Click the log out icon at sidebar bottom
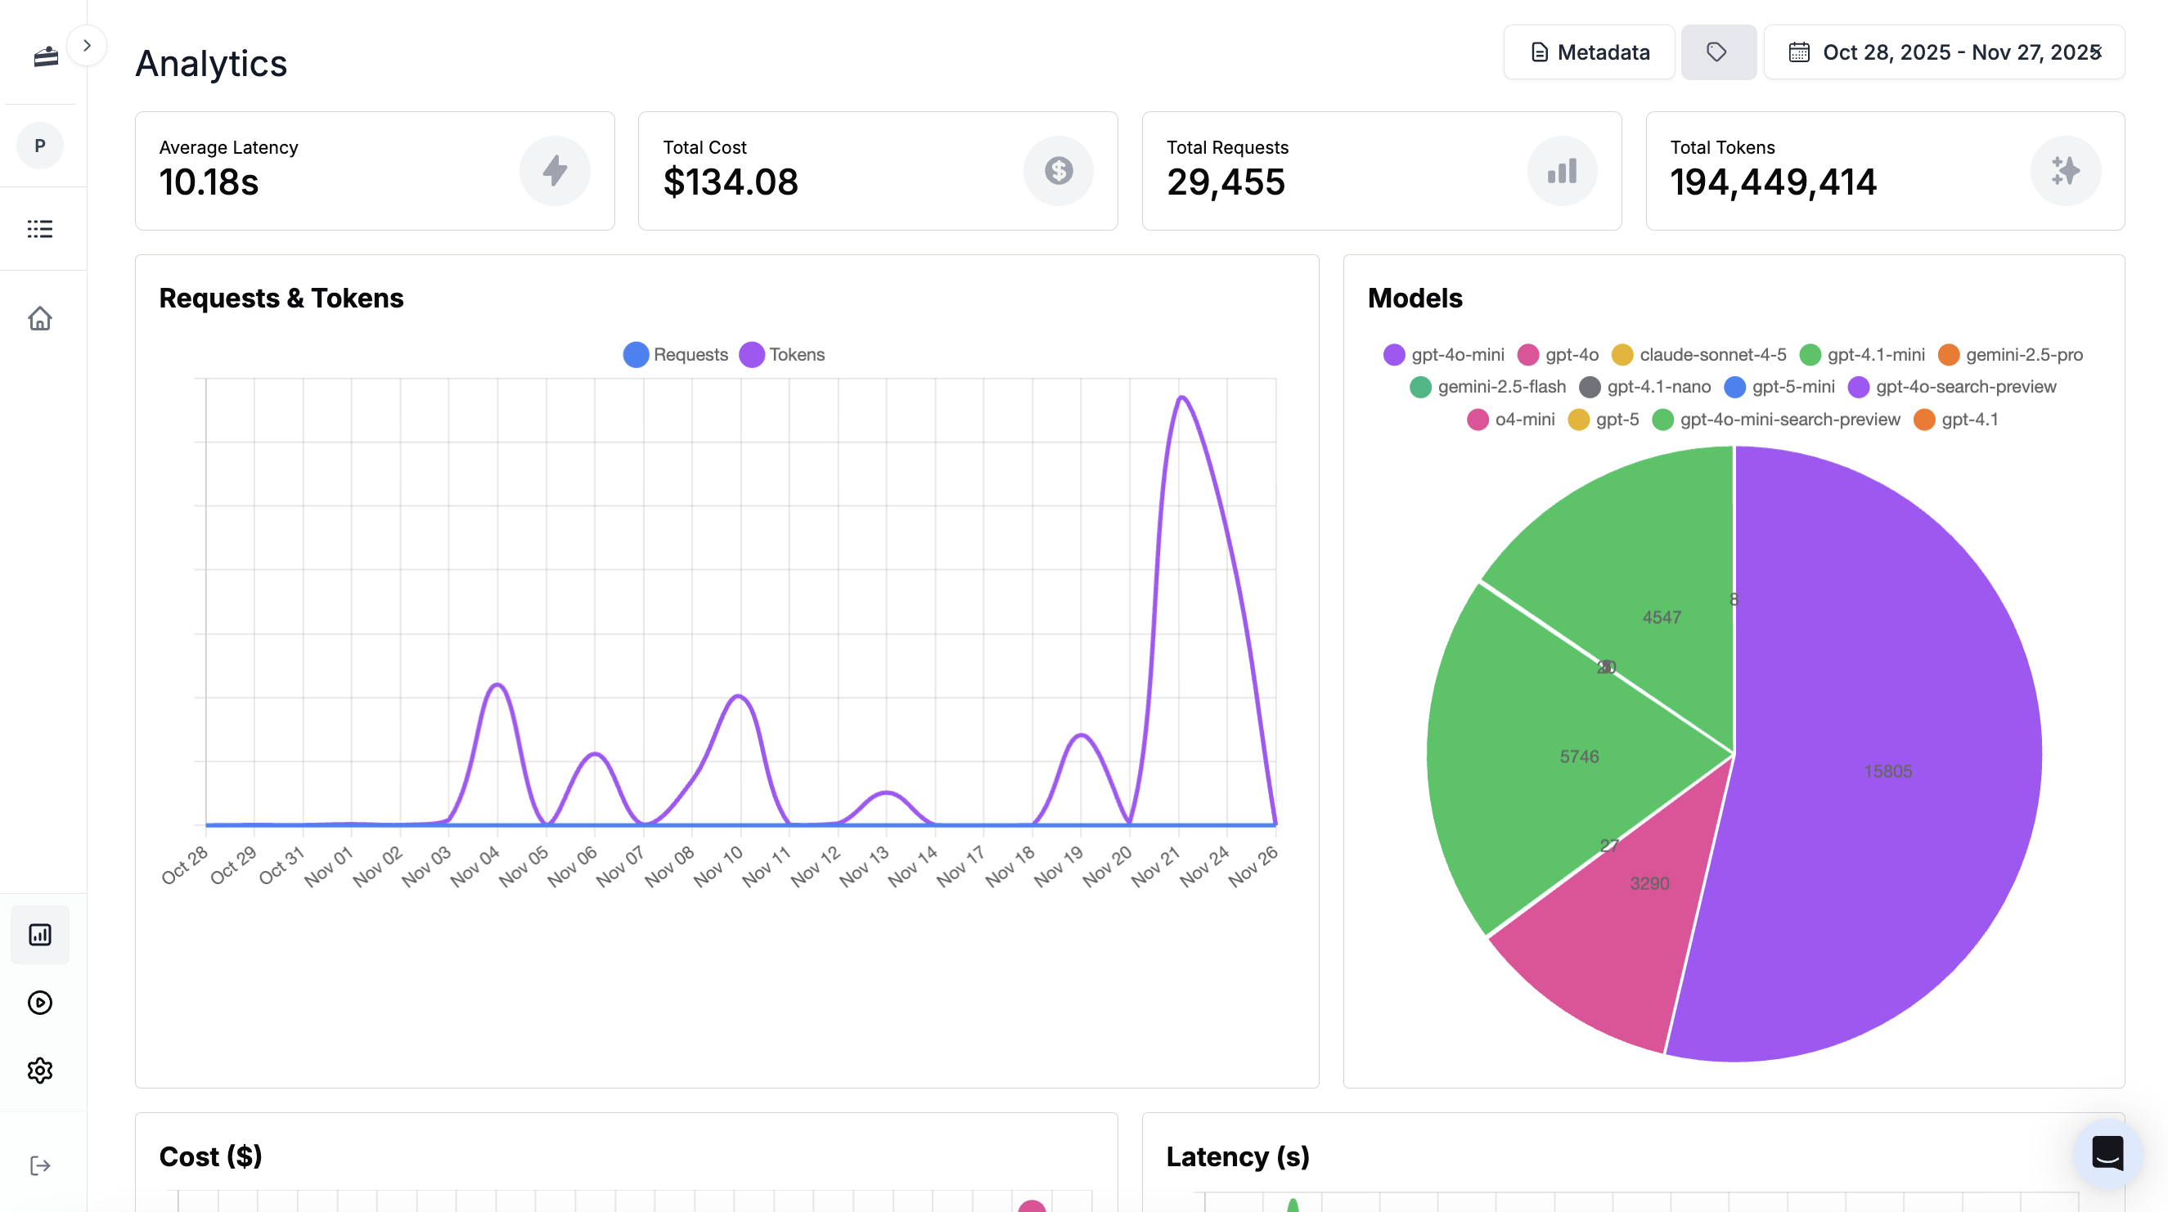 click(x=39, y=1165)
